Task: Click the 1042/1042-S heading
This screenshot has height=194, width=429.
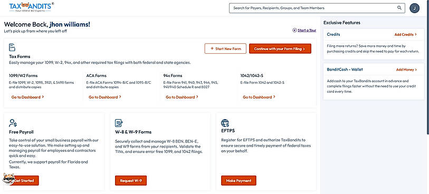Action: pos(252,76)
